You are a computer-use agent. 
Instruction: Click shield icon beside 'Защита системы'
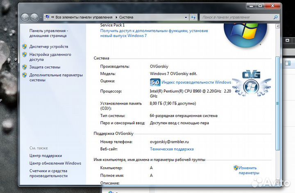[25, 67]
